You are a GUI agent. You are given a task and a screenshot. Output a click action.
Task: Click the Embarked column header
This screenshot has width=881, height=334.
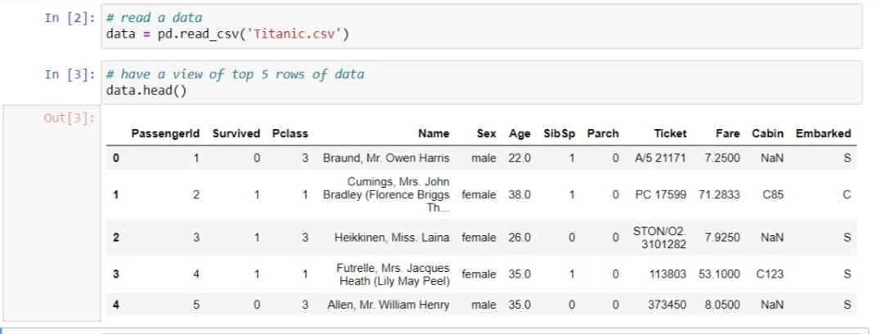(x=823, y=134)
